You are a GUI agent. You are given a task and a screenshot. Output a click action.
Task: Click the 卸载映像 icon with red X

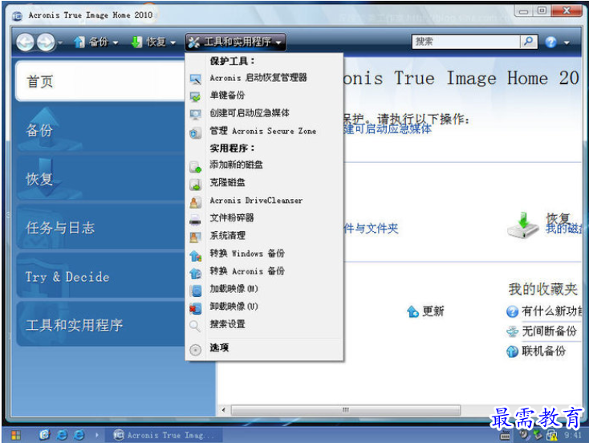[x=195, y=308]
